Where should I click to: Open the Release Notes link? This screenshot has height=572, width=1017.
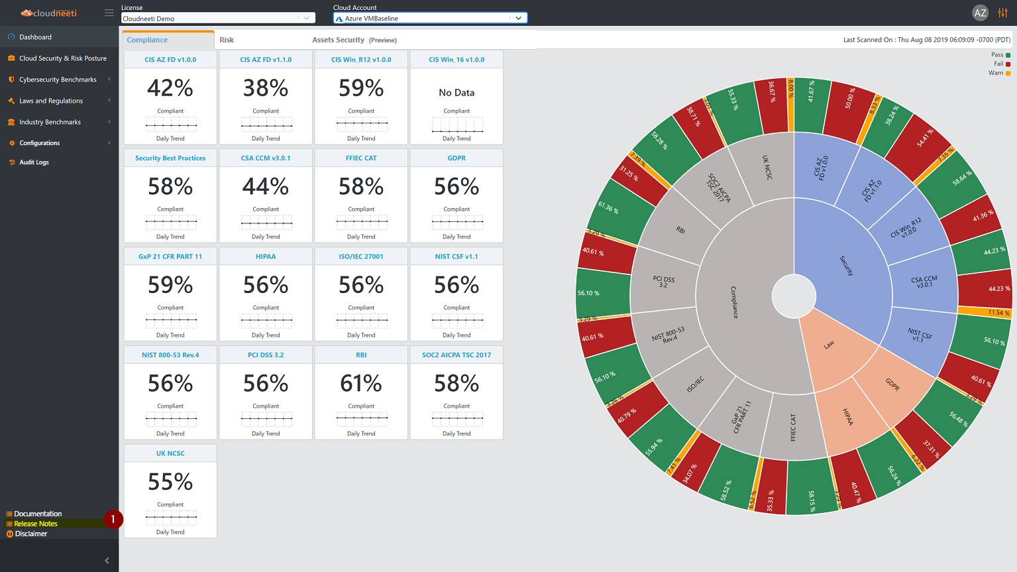pos(36,524)
